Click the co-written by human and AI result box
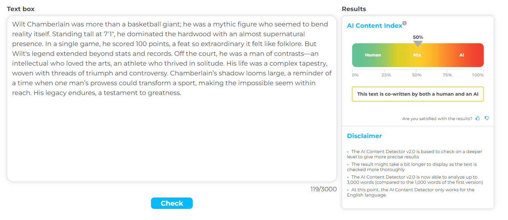This screenshot has height=220, width=508. 418,94
